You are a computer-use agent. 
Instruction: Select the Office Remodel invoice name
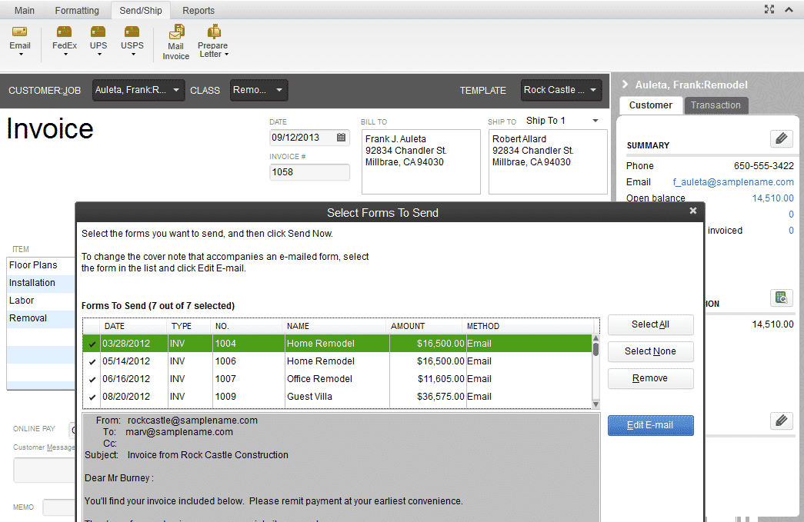point(319,379)
